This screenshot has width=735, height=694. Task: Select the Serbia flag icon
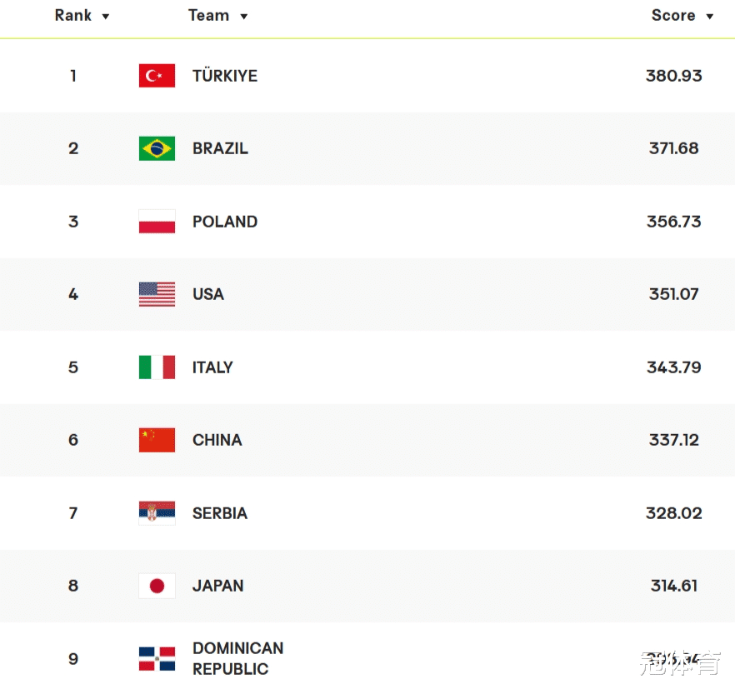coord(157,513)
